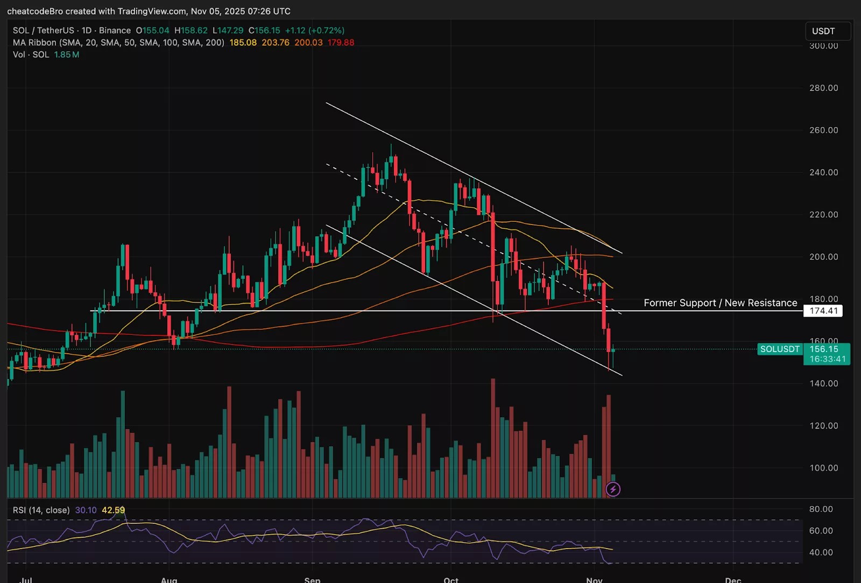Click the 300.00 label on price scale
The height and width of the screenshot is (583, 861).
tap(823, 46)
